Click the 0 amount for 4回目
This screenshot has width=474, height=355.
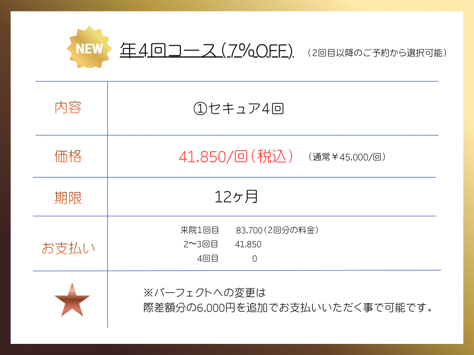255,259
